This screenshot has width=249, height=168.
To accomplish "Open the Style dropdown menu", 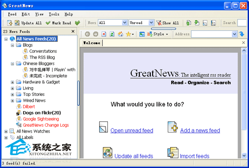I will tap(158, 34).
